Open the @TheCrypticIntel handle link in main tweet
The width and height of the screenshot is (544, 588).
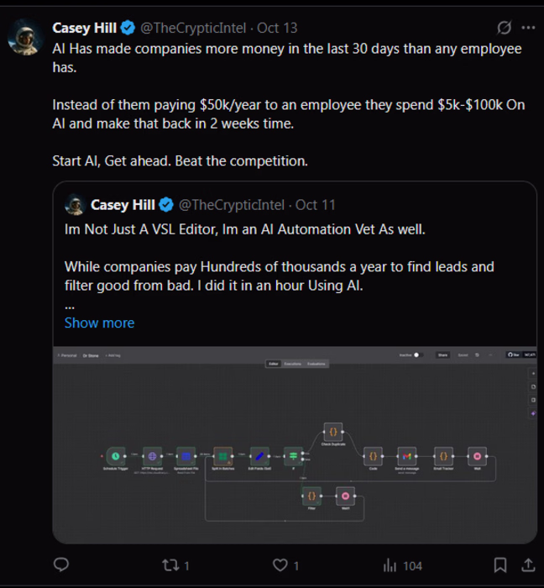pos(193,28)
